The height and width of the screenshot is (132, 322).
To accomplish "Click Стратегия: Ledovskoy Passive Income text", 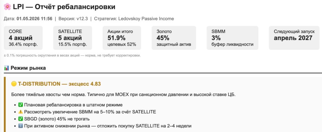I will pos(134,19).
